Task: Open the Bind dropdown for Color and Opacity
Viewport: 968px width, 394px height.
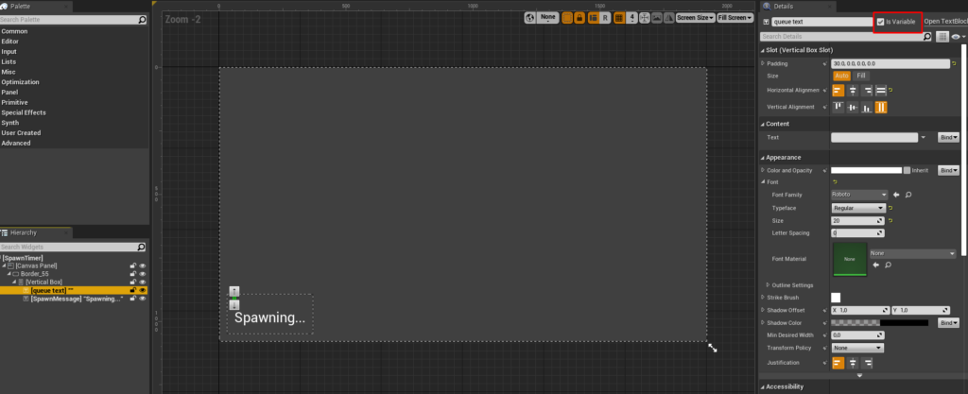Action: tap(948, 170)
